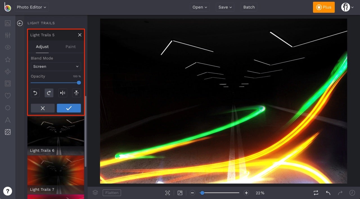Open the Textures panel from the sidebar

pos(8,132)
